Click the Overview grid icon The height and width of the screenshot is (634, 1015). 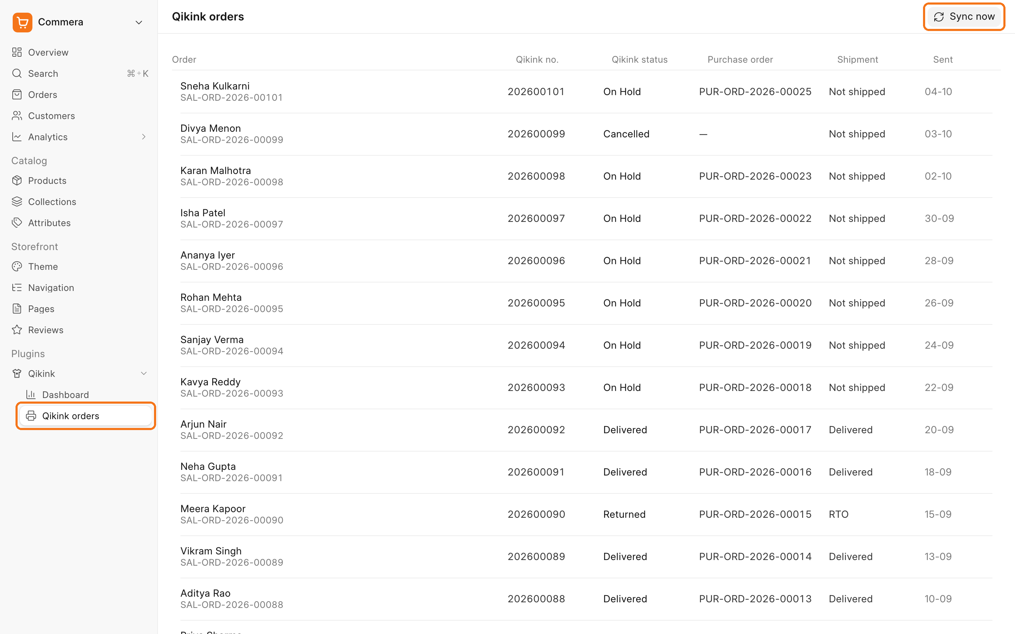(17, 52)
